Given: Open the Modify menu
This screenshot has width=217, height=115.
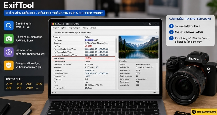Looking at the screenshot, I should click(x=85, y=28).
